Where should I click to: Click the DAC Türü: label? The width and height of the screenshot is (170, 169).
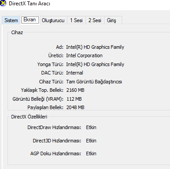pos(52,73)
